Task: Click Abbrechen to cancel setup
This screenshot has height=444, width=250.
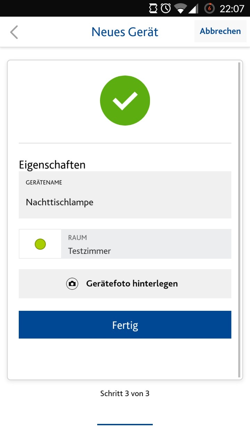Action: (x=220, y=31)
